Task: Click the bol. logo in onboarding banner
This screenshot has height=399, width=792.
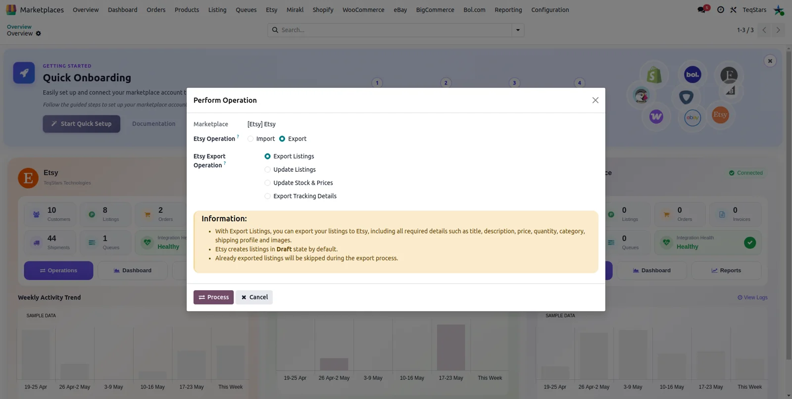Action: (693, 75)
